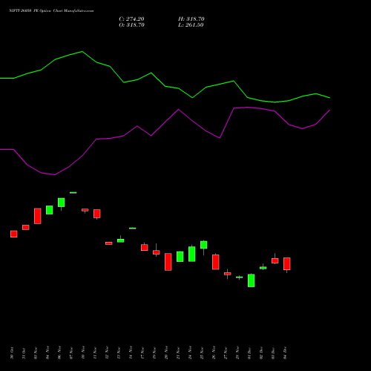
Task: Click the 24 Nov date label
Action: [x=190, y=353]
